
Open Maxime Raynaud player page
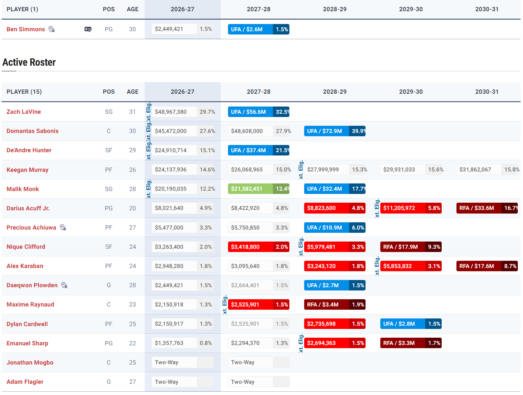(30, 304)
